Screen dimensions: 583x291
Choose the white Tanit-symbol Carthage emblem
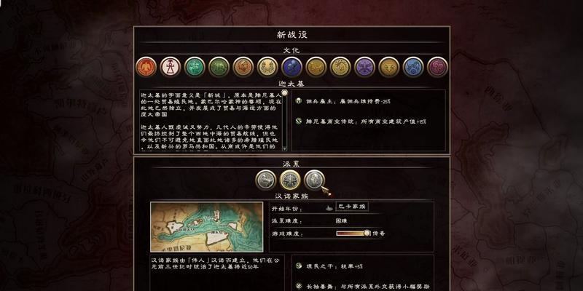pyautogui.click(x=171, y=67)
